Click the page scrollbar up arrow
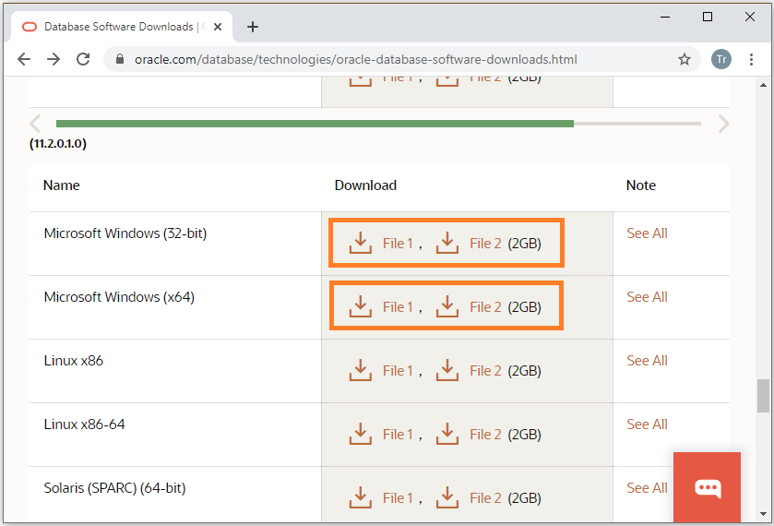The height and width of the screenshot is (526, 774). pyautogui.click(x=763, y=85)
